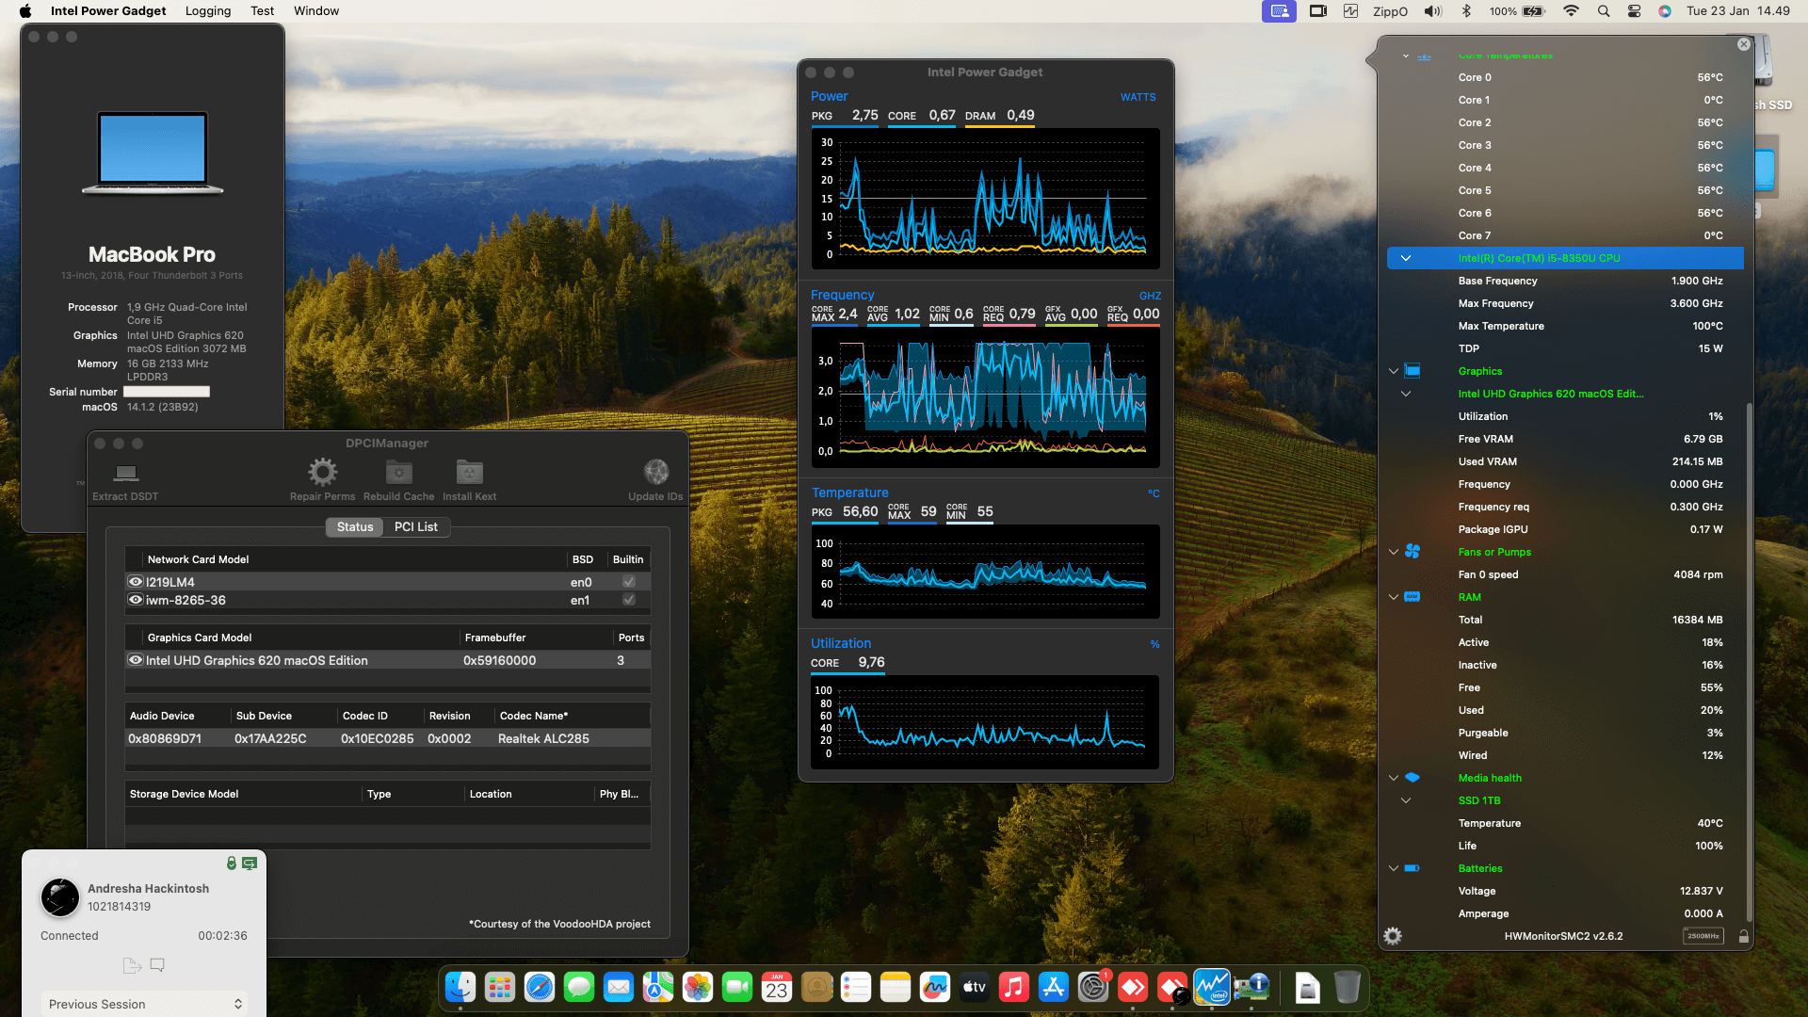The height and width of the screenshot is (1017, 1808).
Task: Run Rebuild Cache in DPCIManager toolbar
Action: click(x=398, y=472)
